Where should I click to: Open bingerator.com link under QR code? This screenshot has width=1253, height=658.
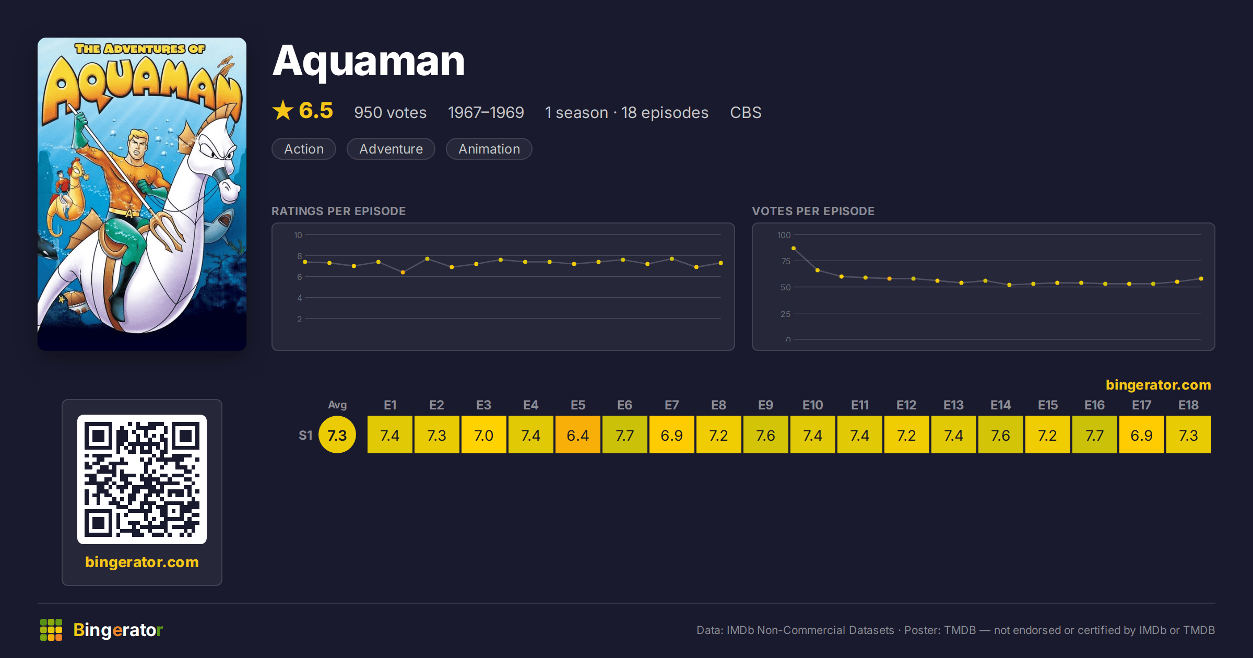[x=142, y=562]
